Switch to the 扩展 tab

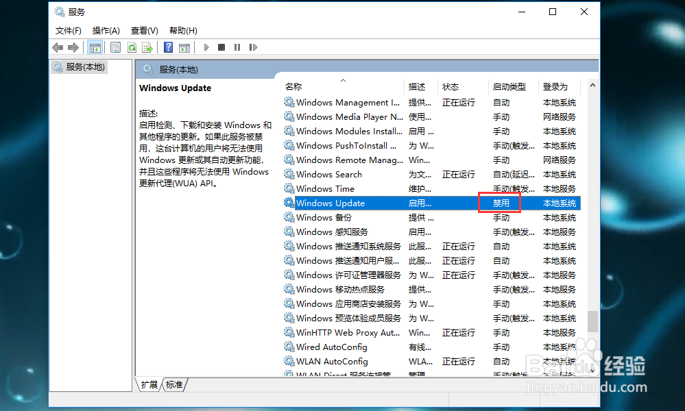pos(149,384)
